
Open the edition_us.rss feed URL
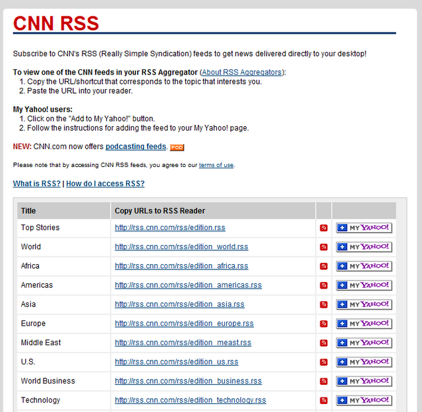(177, 362)
